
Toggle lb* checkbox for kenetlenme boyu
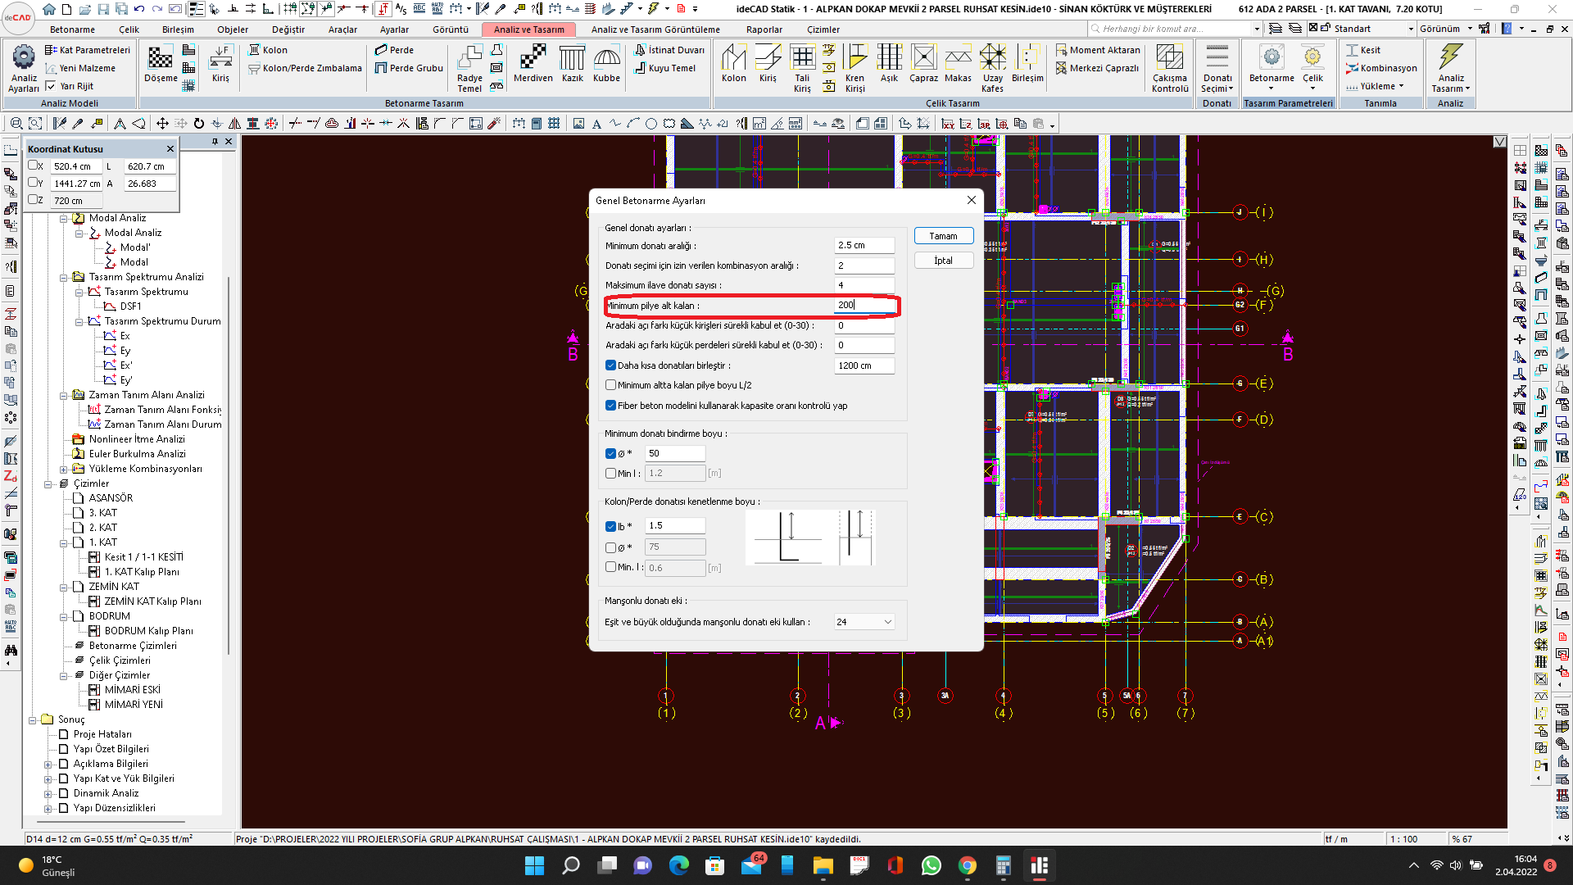click(610, 526)
